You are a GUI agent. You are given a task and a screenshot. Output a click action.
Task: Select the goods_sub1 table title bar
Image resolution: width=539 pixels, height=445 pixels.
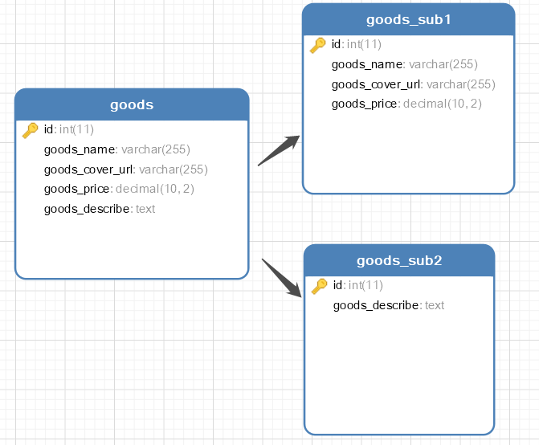click(x=408, y=19)
